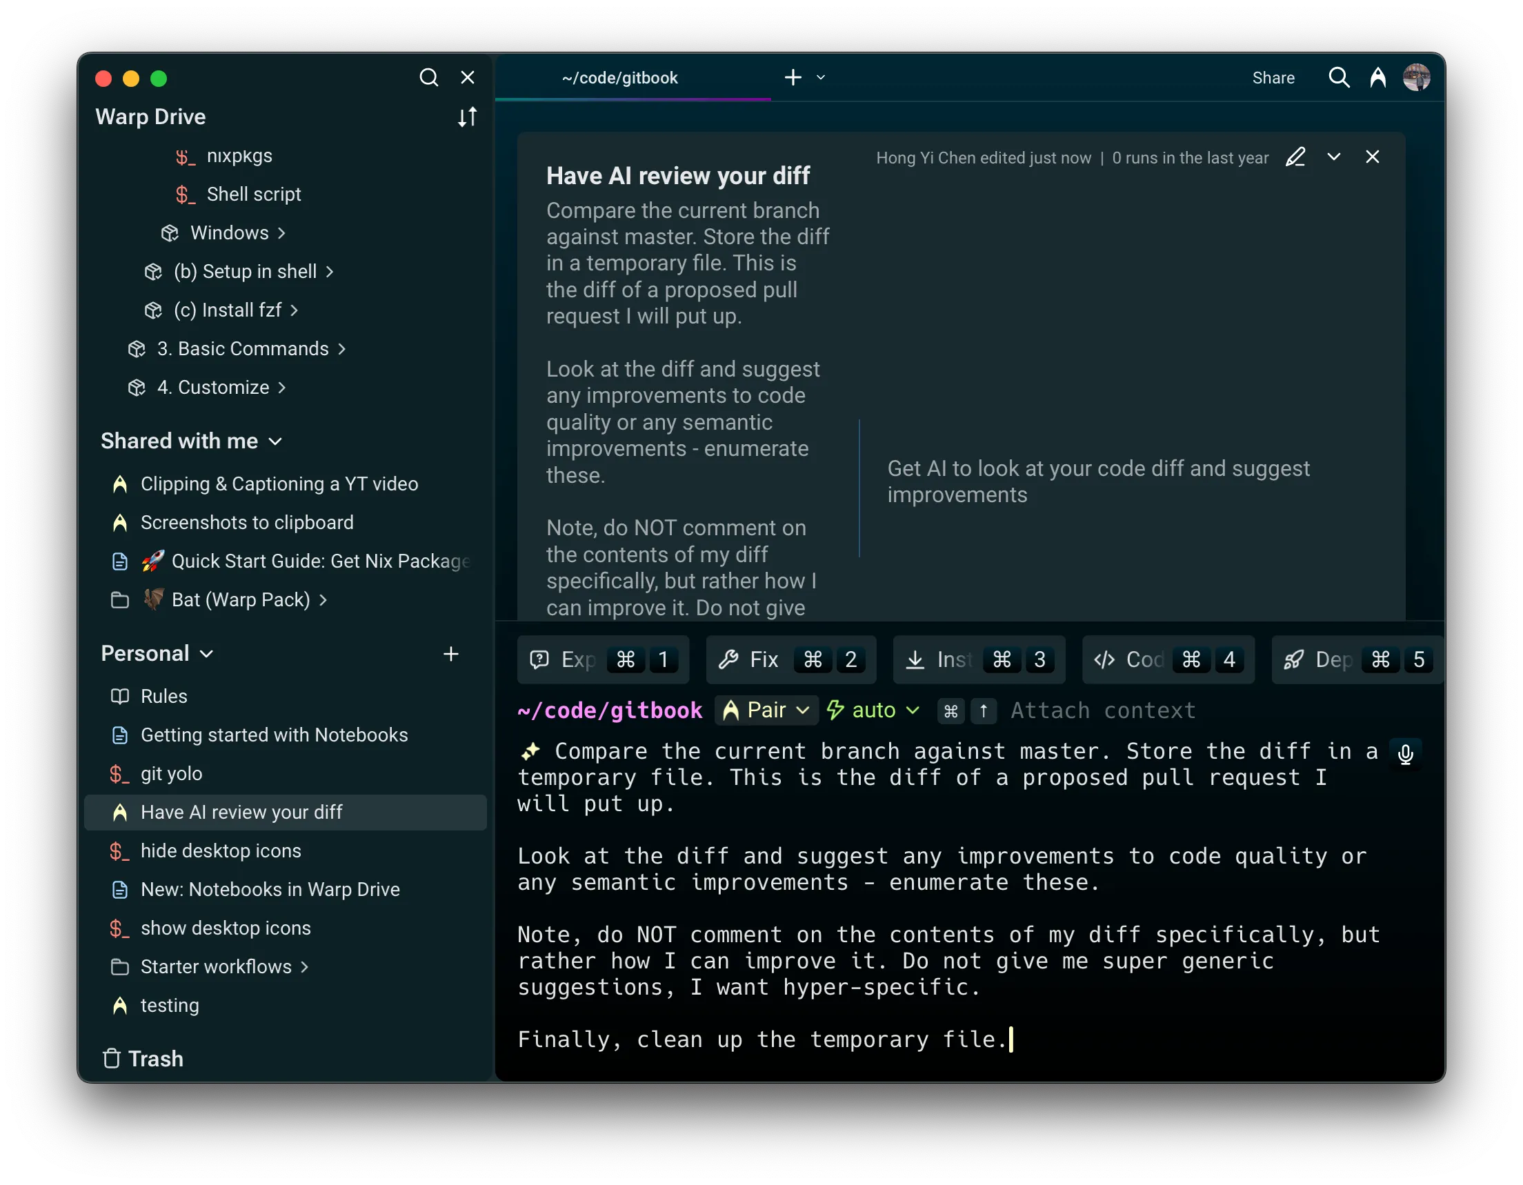Add new item to Personal with plus icon
The height and width of the screenshot is (1185, 1523).
(451, 653)
